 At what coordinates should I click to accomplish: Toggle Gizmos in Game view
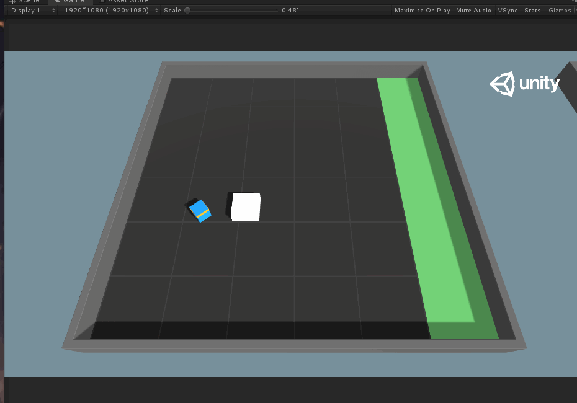click(560, 11)
